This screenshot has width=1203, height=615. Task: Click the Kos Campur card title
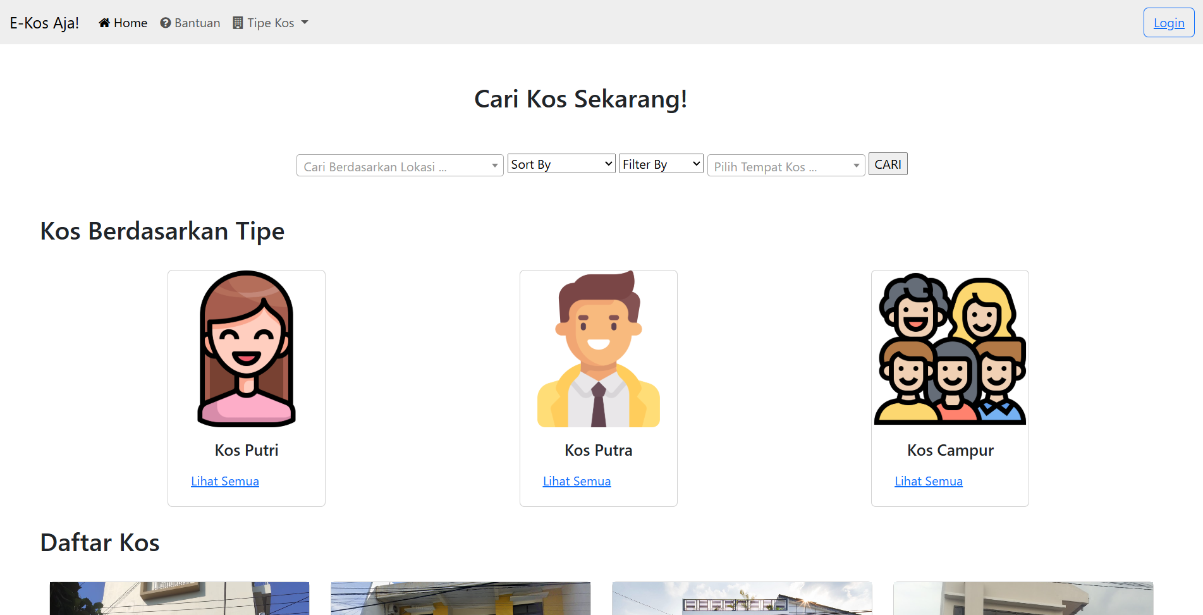950,450
